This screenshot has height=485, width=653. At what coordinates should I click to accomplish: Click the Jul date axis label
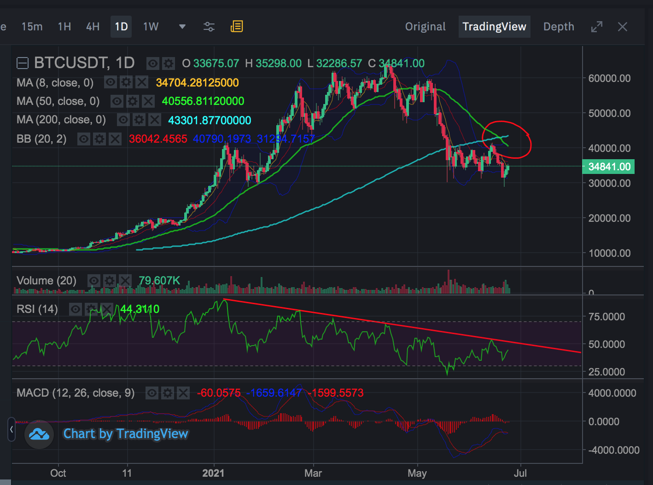point(520,473)
